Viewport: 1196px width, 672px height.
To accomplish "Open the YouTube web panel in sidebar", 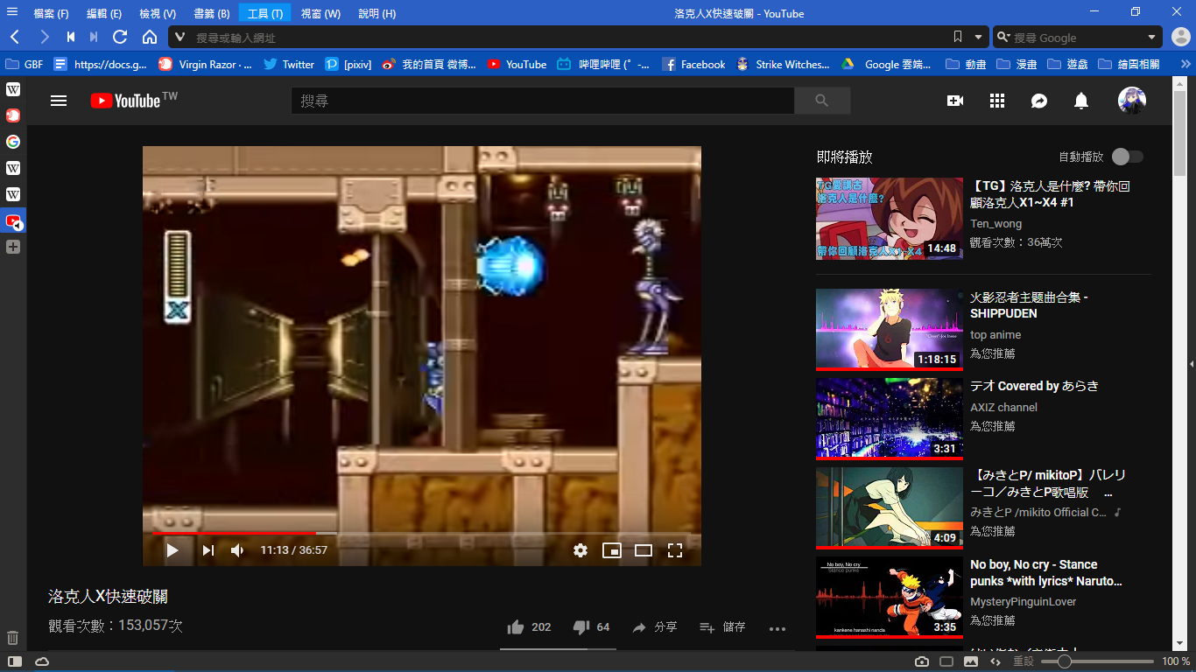I will (x=13, y=221).
